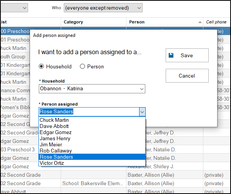Select the Person radio button
The height and width of the screenshot is (194, 231).
coord(82,66)
